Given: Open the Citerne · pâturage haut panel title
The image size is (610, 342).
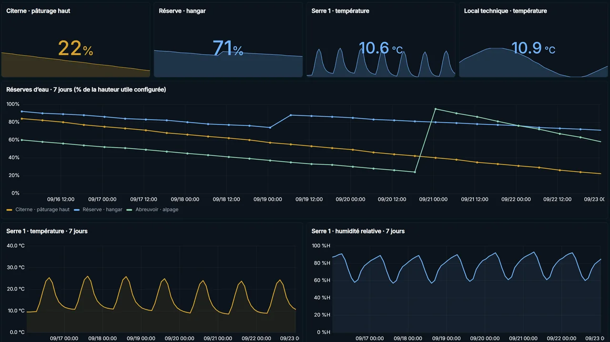Looking at the screenshot, I should tap(38, 10).
